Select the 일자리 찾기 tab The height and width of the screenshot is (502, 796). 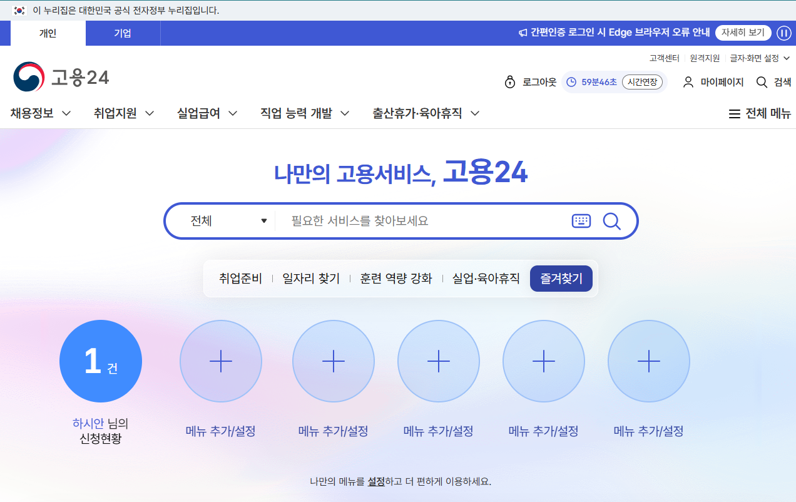click(x=311, y=279)
